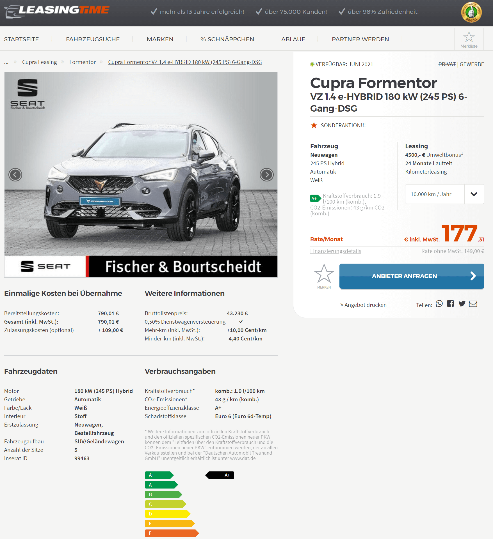Click the black A+ rating arrow
This screenshot has width=493, height=539.
(x=220, y=475)
